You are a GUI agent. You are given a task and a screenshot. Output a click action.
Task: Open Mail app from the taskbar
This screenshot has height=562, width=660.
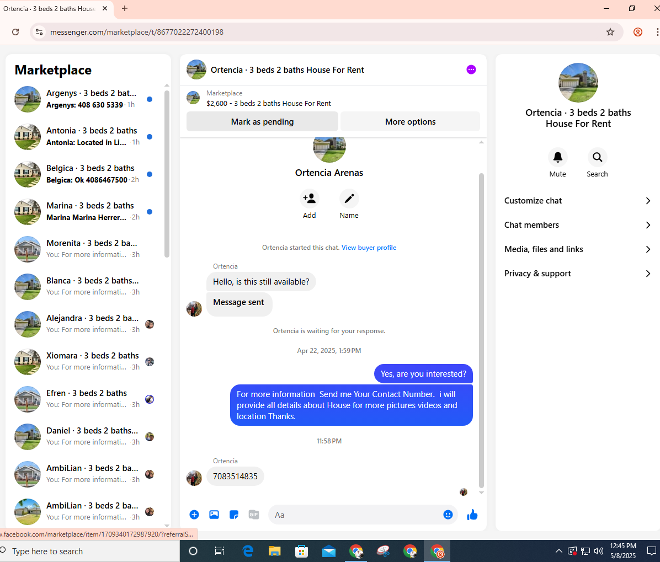click(329, 551)
